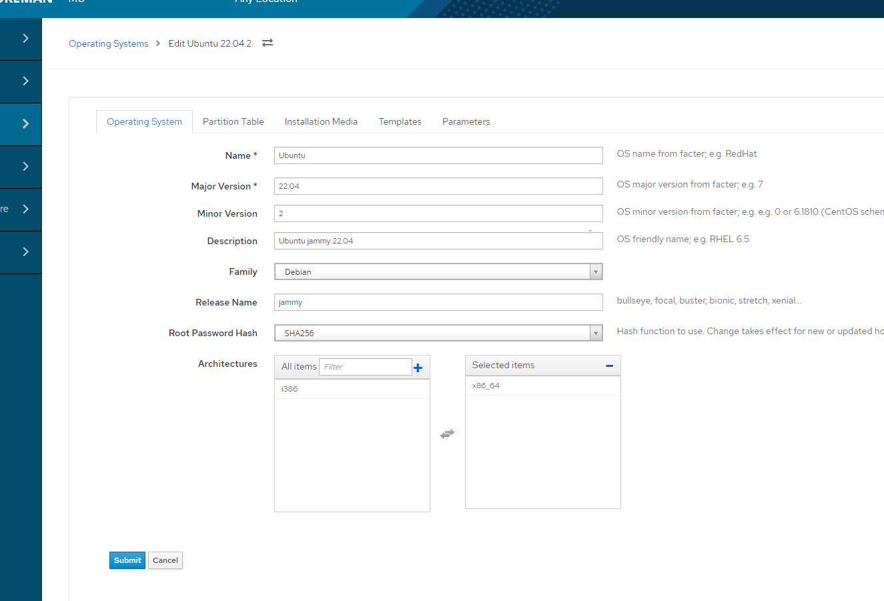The width and height of the screenshot is (884, 601).
Task: Click the Minor Version field
Action: [438, 213]
